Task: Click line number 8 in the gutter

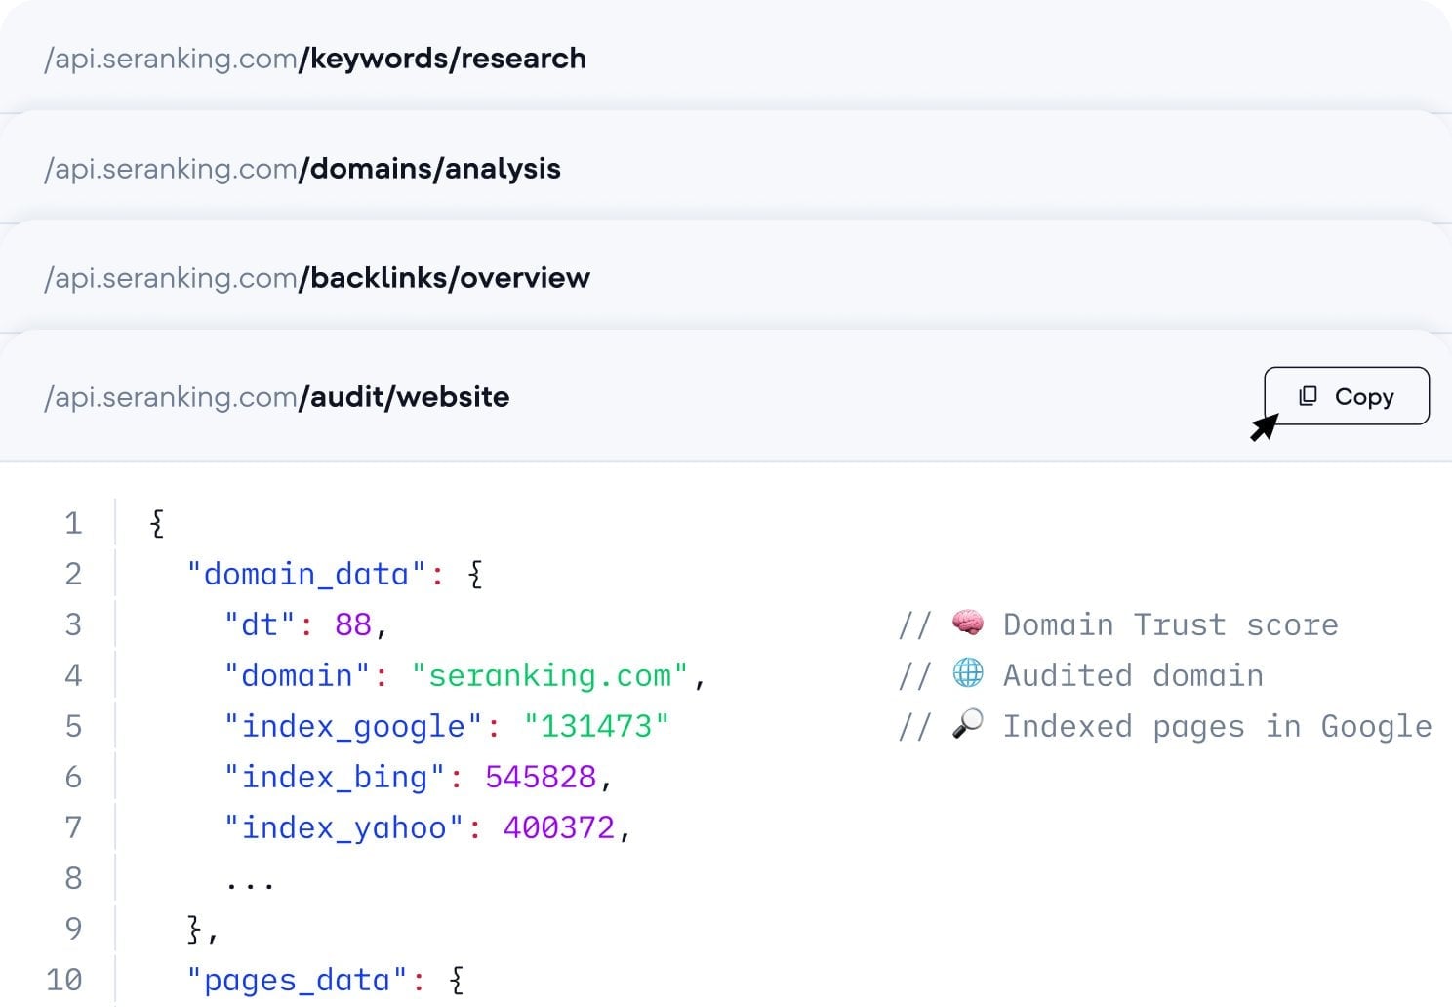Action: pos(73,878)
